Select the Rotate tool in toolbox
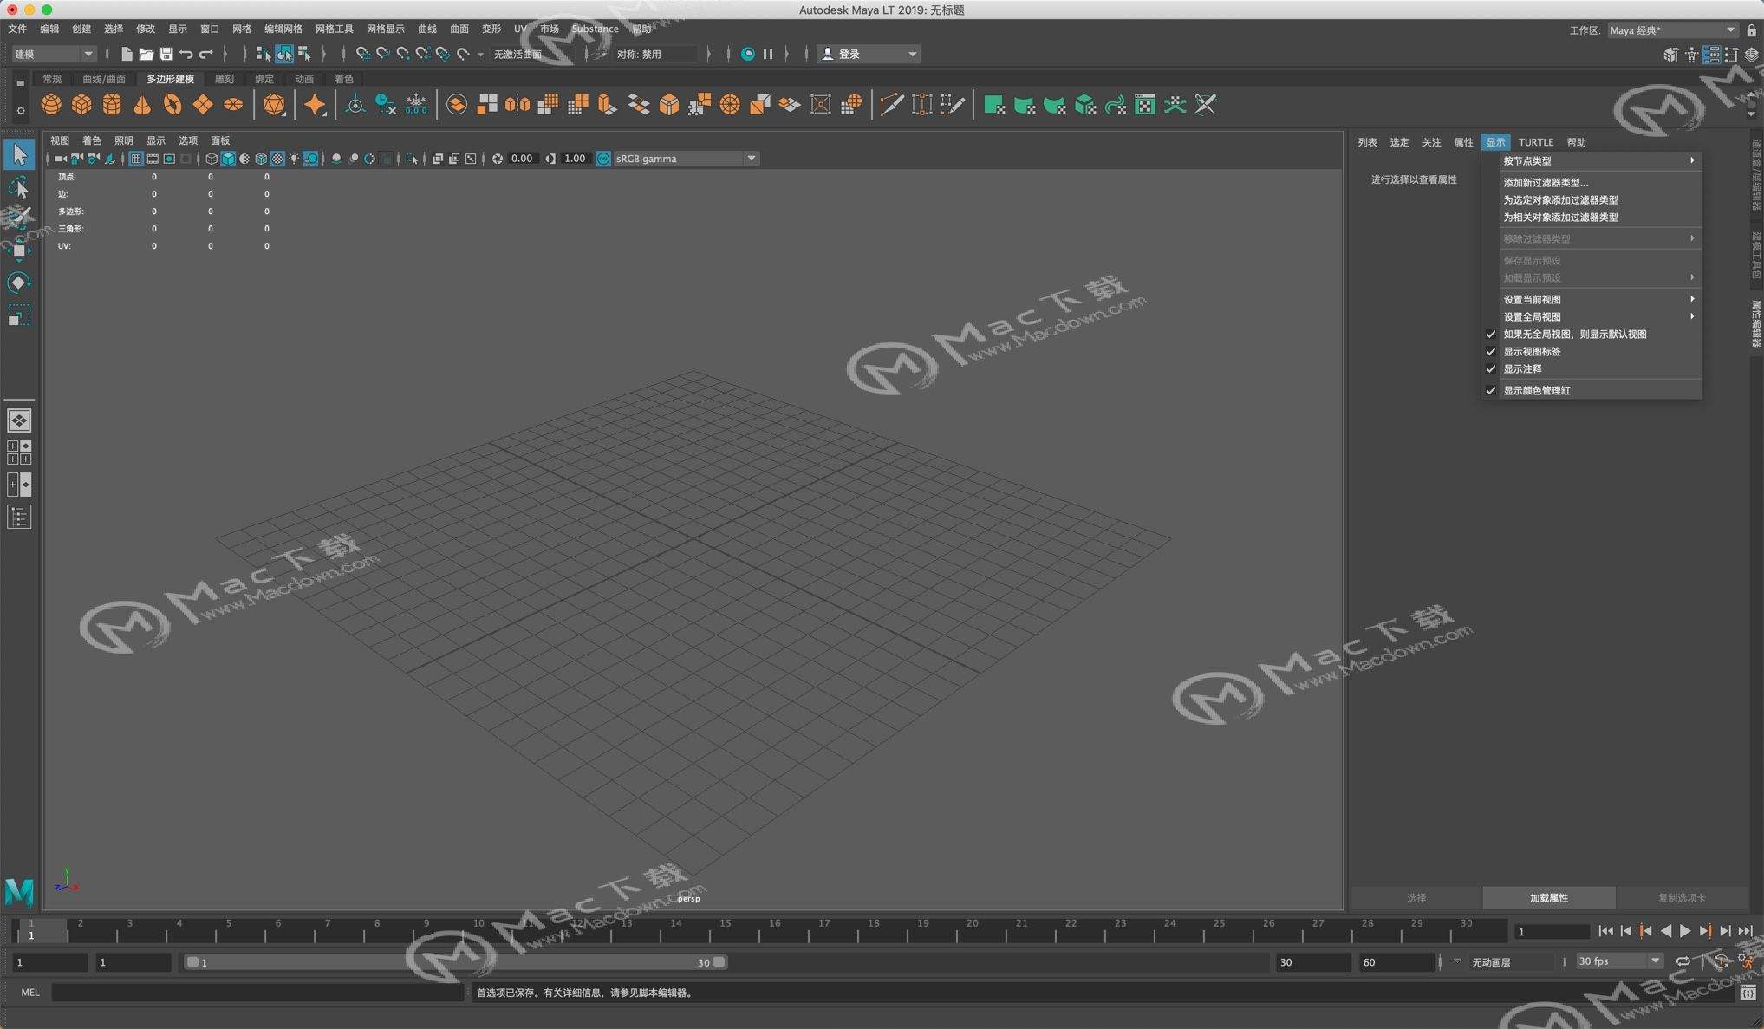 tap(19, 283)
